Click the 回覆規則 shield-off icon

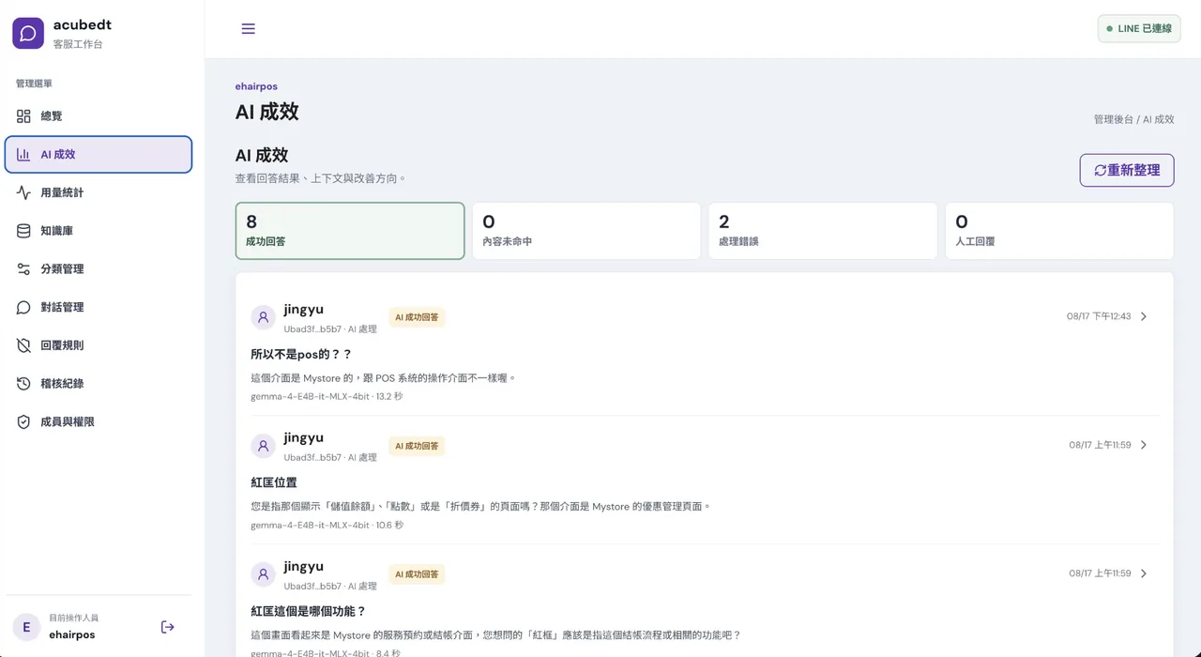[x=23, y=345]
